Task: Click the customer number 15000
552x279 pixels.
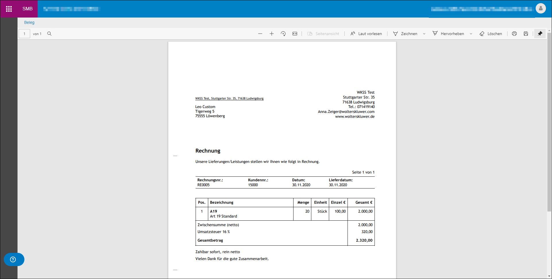Action: tap(253, 185)
